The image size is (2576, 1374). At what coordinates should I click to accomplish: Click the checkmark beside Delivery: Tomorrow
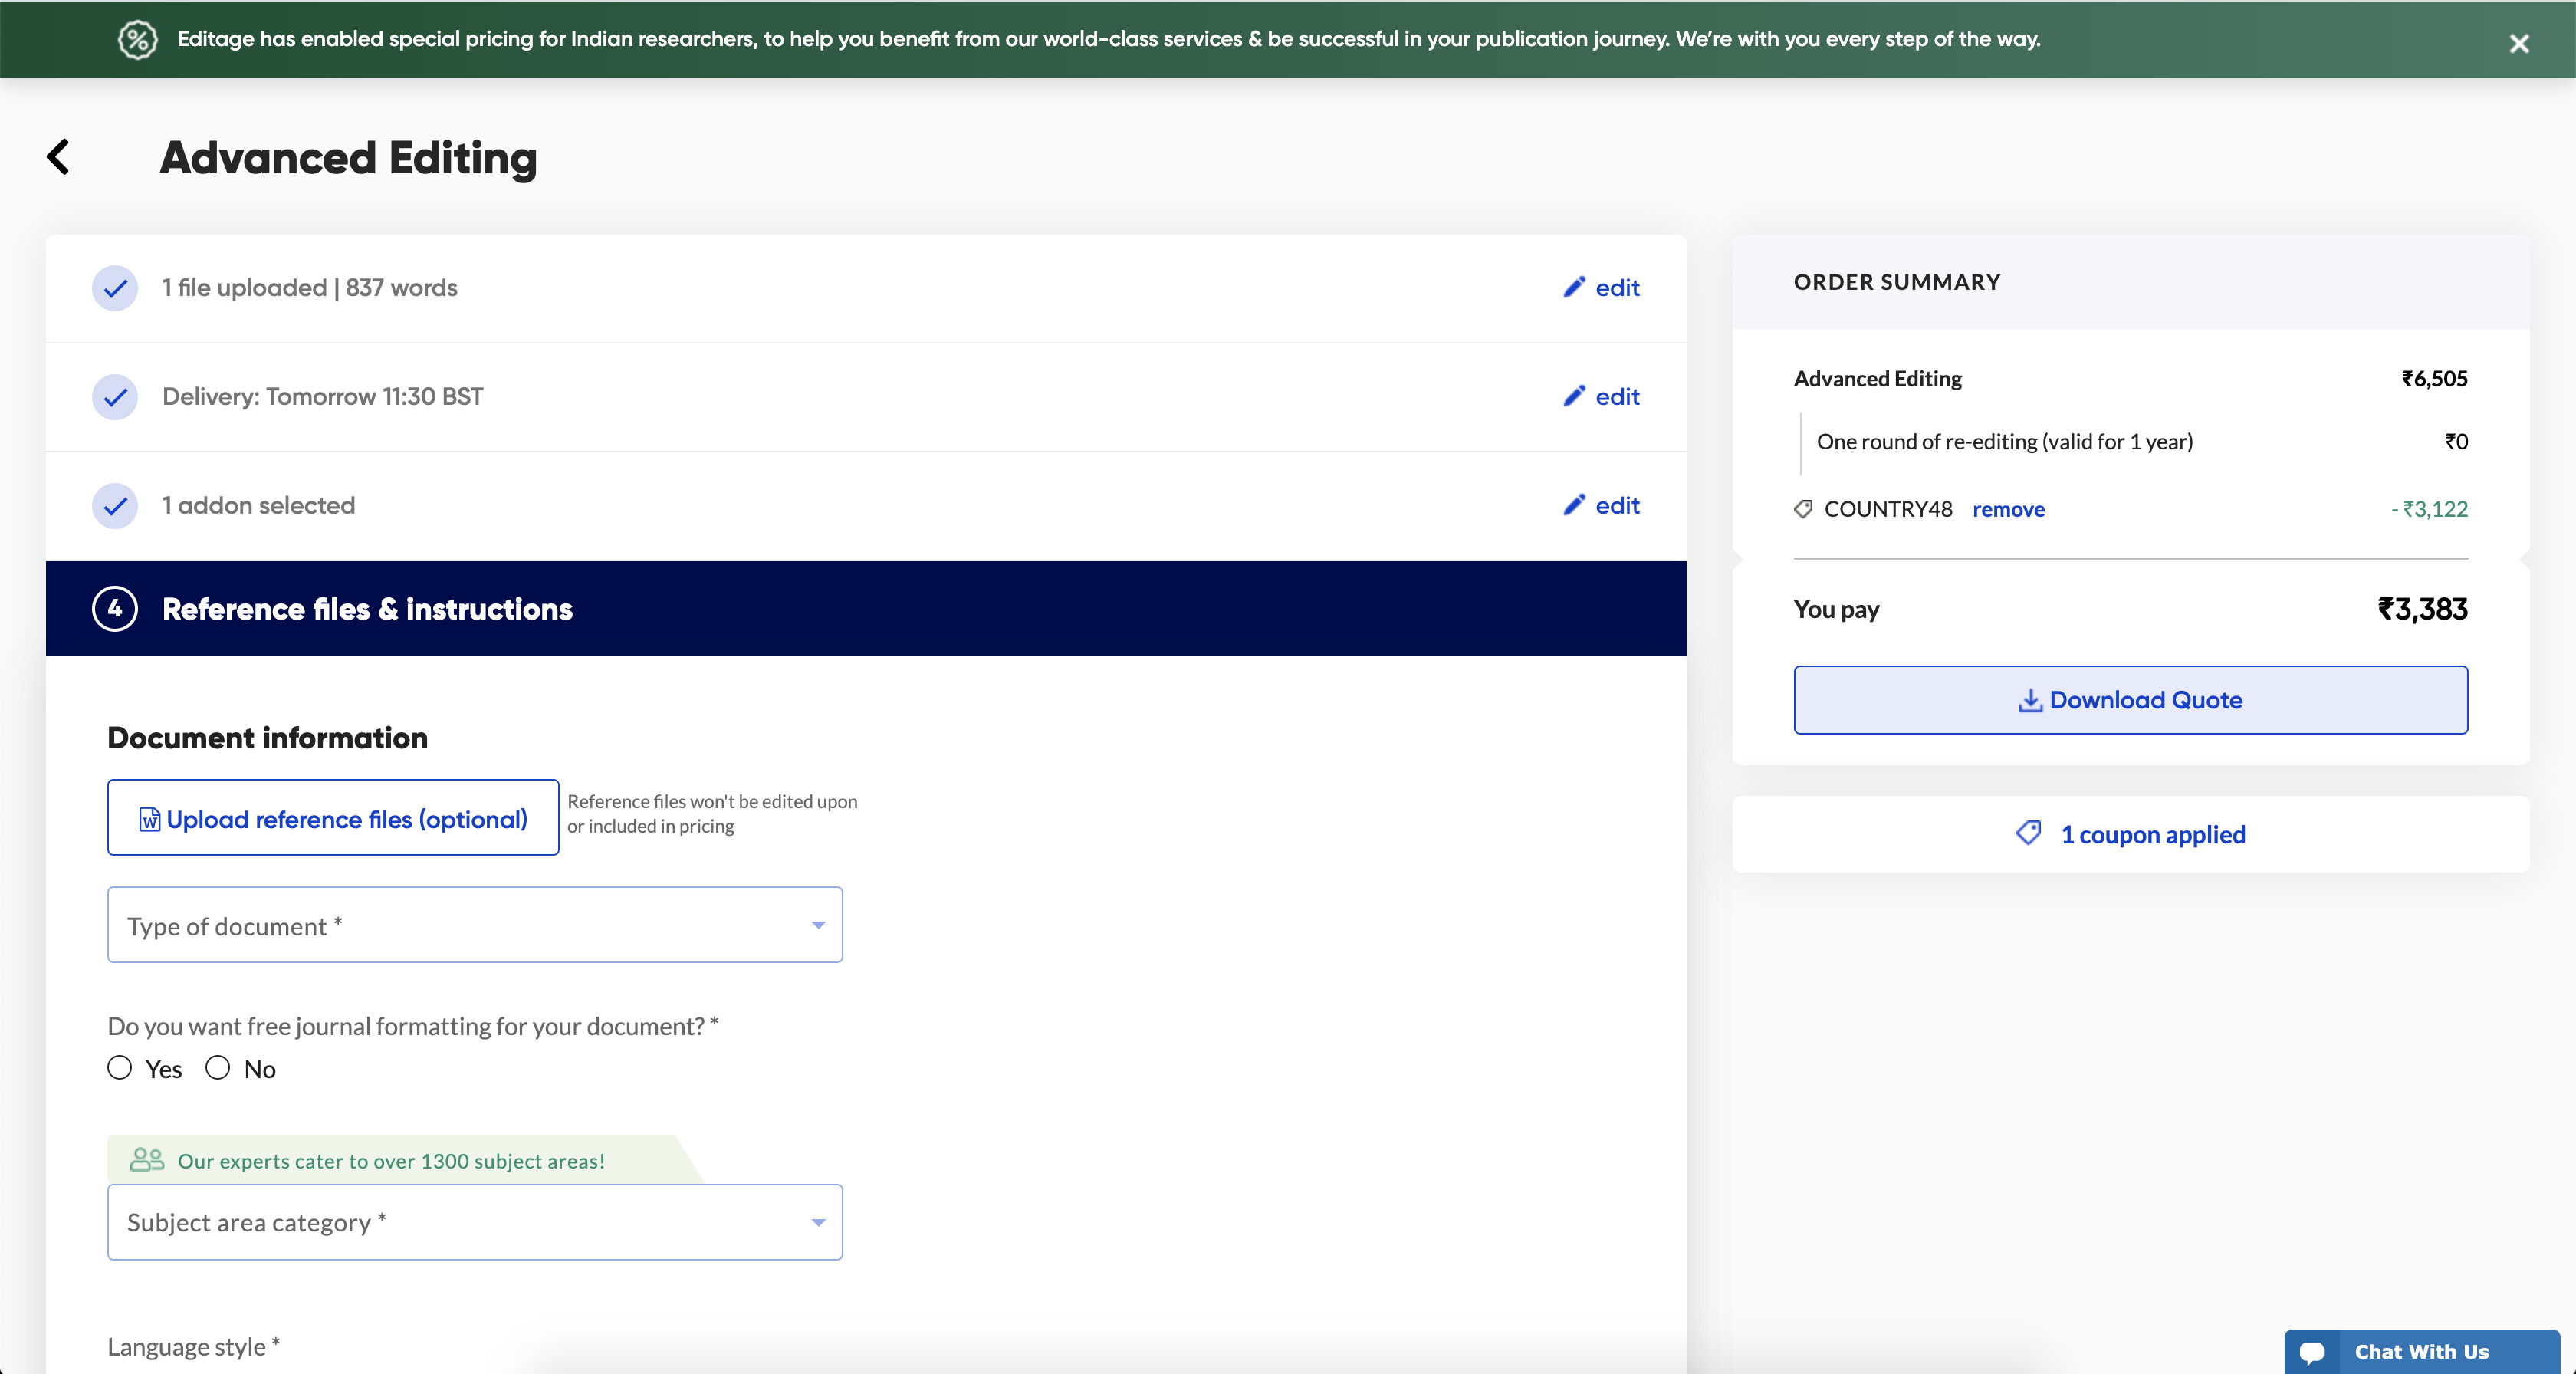[115, 397]
